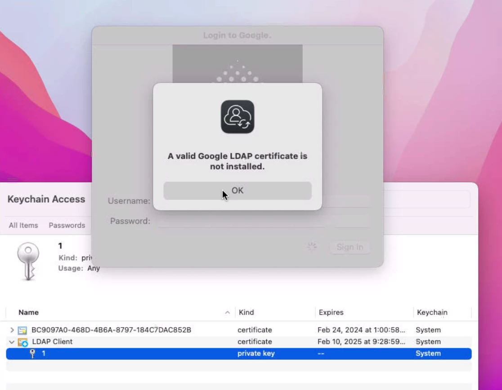
Task: Click System keychain value in LDAP Client row
Action: coord(428,342)
